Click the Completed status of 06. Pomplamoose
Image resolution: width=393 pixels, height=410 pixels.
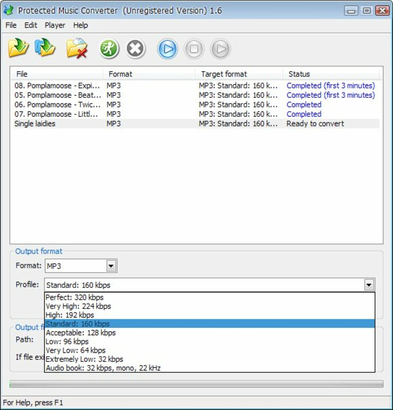click(x=304, y=105)
